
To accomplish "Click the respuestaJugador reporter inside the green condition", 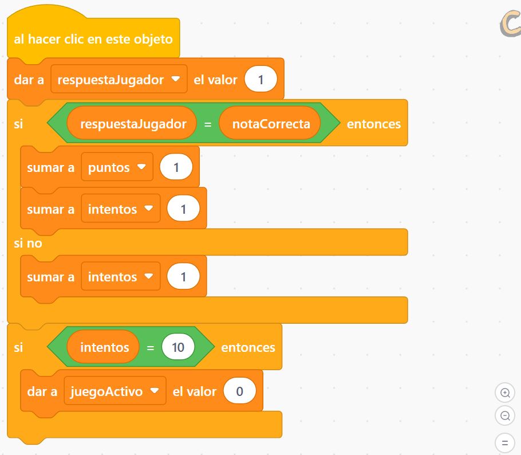I will click(x=132, y=124).
